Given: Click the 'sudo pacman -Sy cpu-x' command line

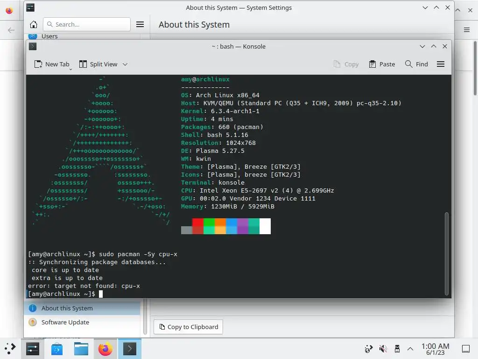Looking at the screenshot, I should pyautogui.click(x=138, y=254).
